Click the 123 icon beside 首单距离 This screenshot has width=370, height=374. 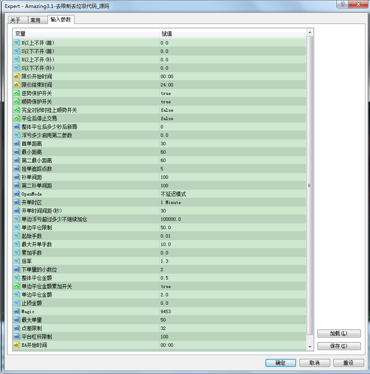click(x=16, y=144)
